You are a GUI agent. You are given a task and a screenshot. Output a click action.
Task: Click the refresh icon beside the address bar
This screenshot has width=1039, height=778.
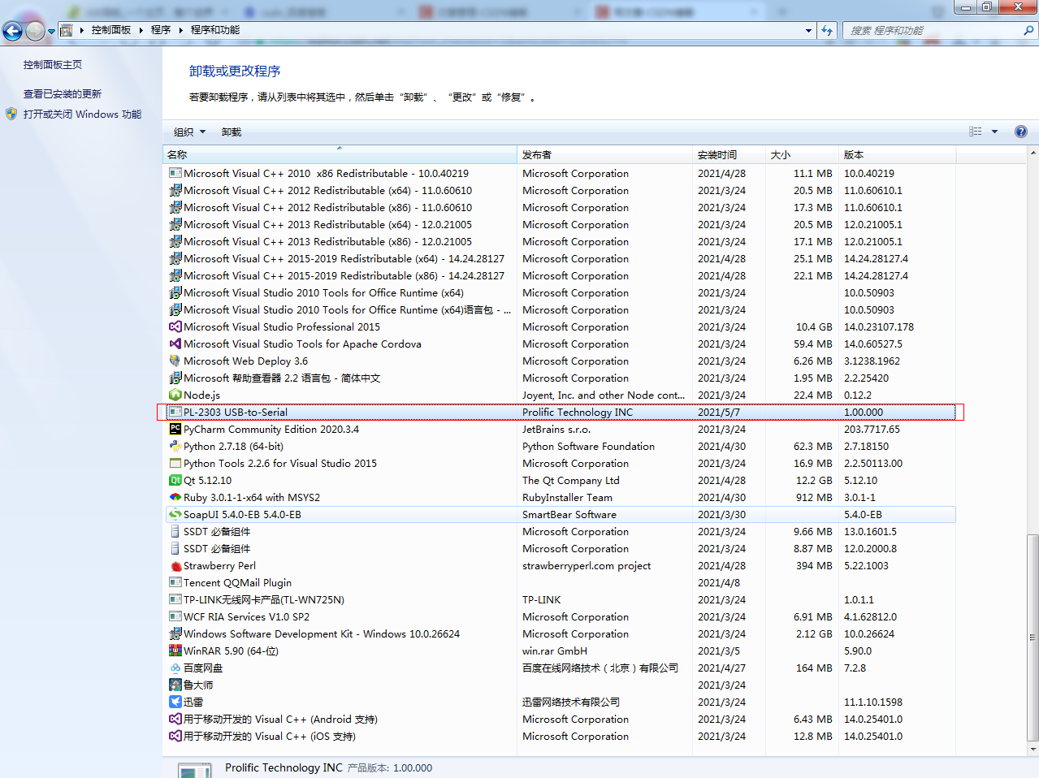[x=827, y=30]
